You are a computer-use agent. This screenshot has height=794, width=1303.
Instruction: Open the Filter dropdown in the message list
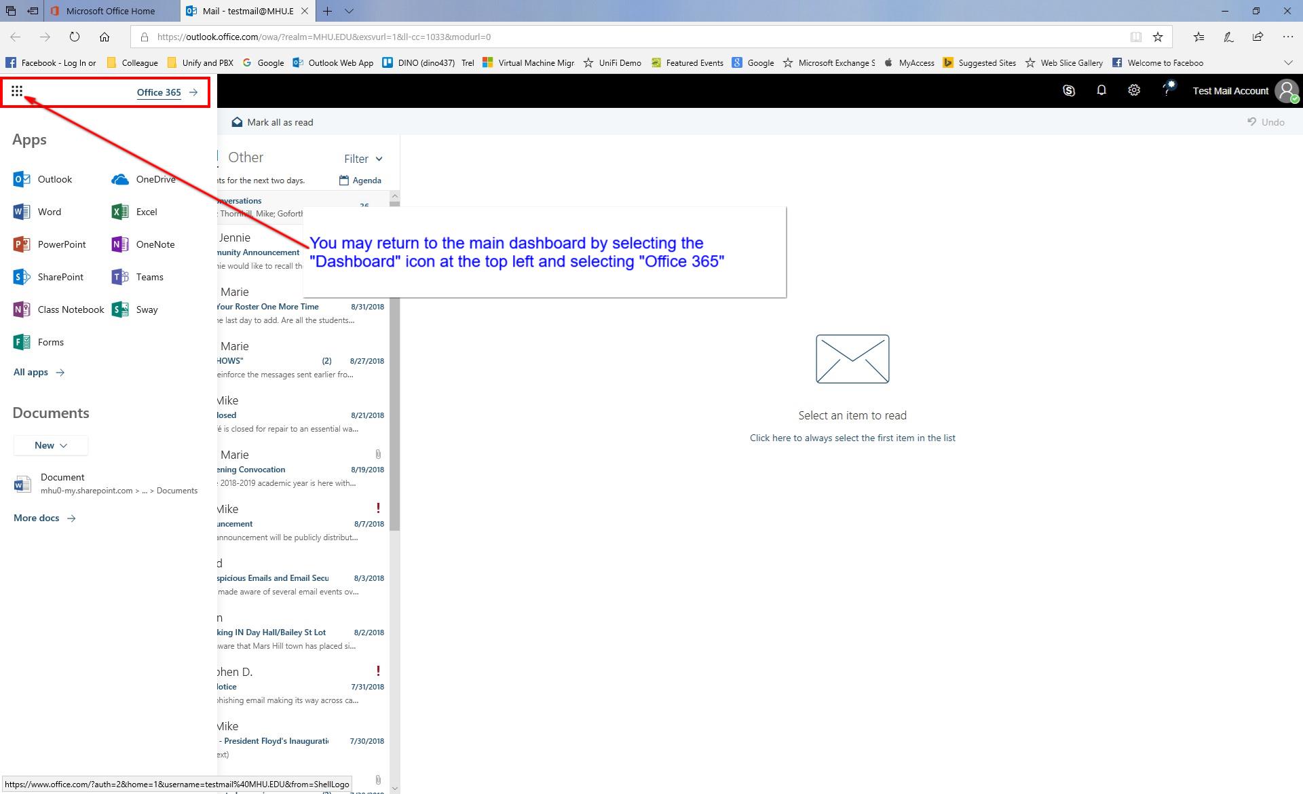click(363, 158)
